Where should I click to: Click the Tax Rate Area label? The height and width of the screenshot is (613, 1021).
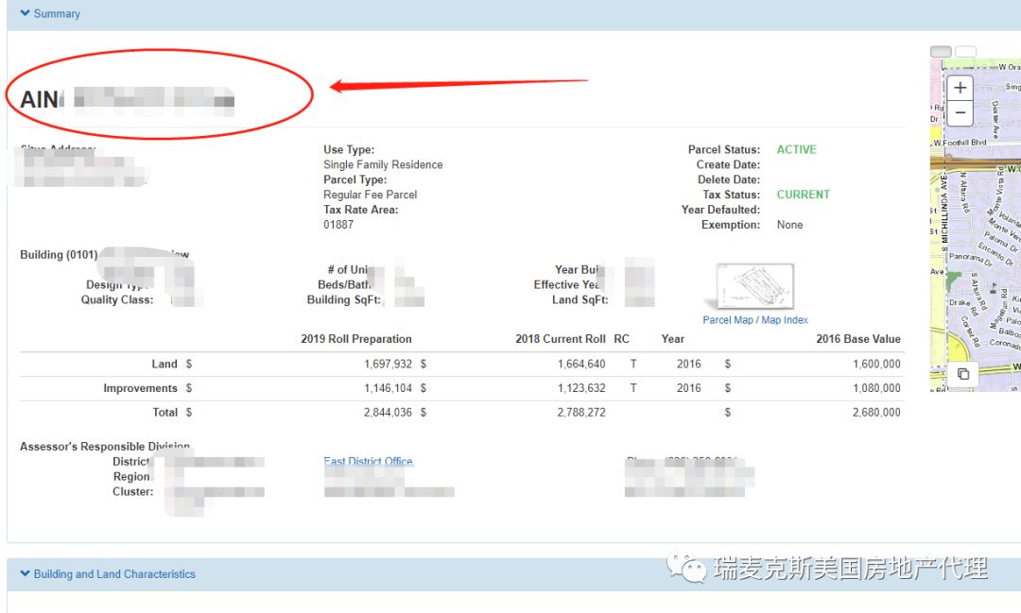point(361,210)
